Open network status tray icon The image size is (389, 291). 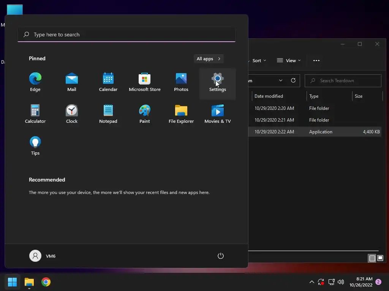(x=331, y=282)
